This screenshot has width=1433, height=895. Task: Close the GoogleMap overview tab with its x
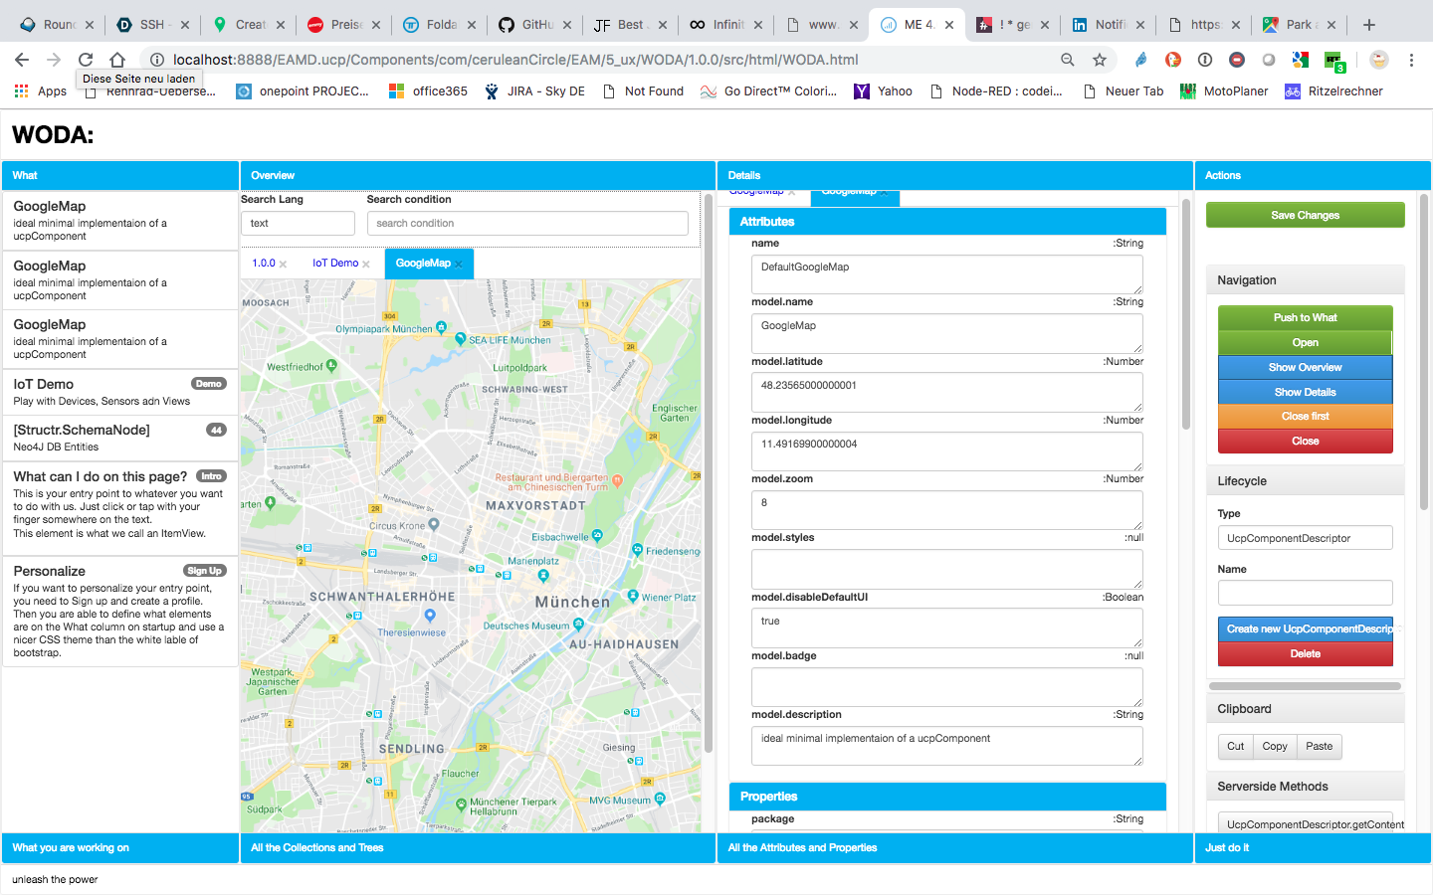pos(459,264)
